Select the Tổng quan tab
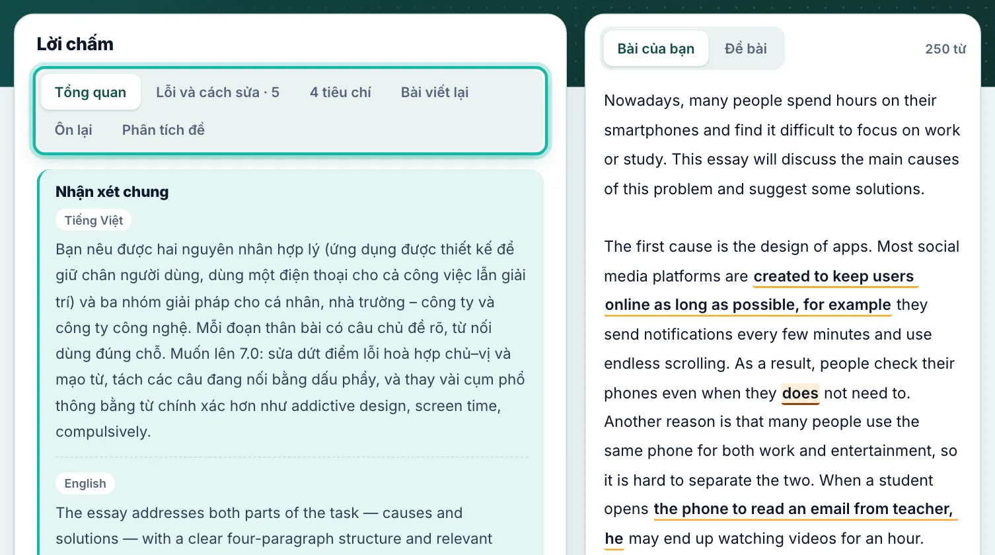This screenshot has width=995, height=555. (x=91, y=92)
